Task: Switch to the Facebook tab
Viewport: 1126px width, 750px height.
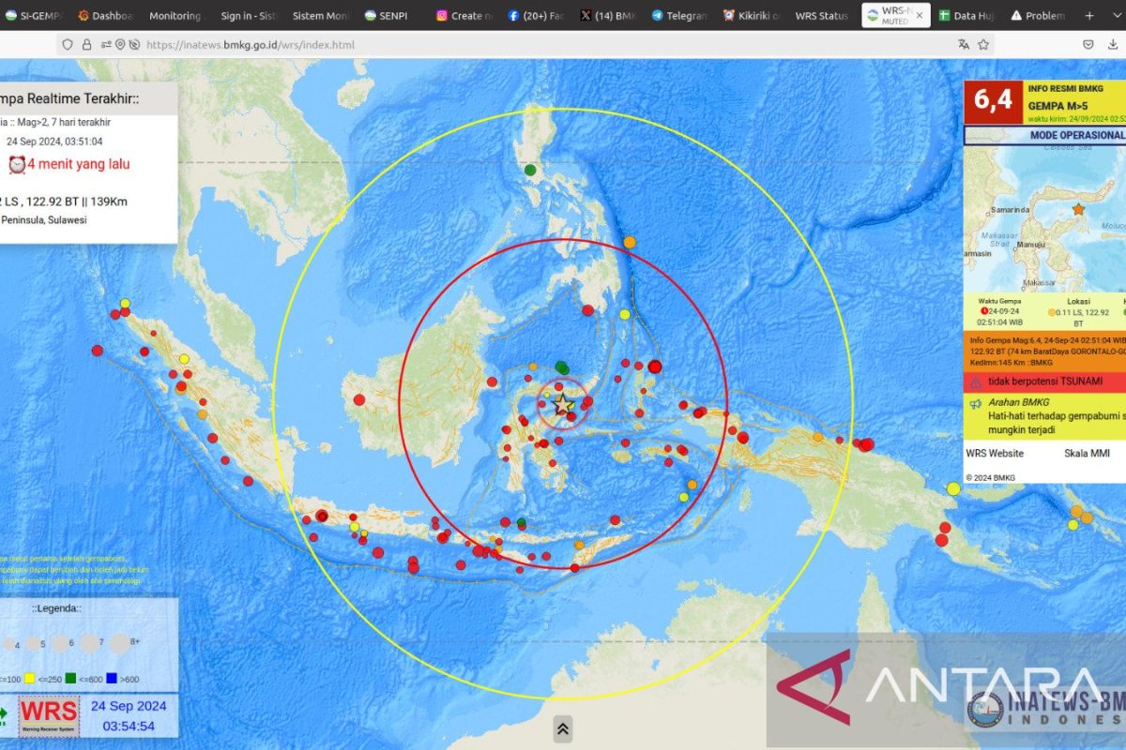Action: point(535,16)
